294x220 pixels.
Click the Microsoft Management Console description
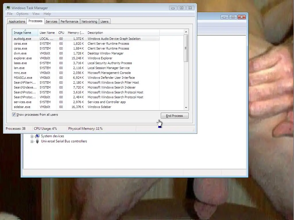[x=109, y=73]
